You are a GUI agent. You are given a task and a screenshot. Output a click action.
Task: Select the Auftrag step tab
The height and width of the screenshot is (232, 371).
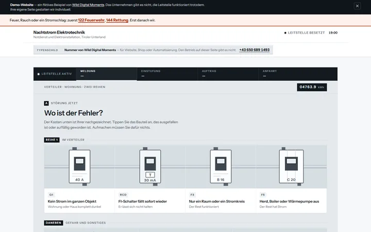pos(228,74)
